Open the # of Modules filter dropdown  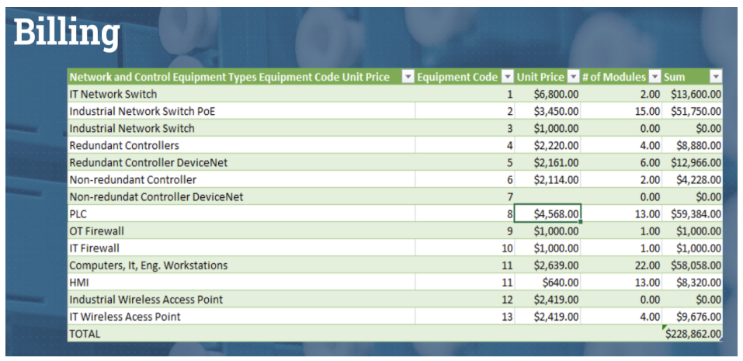point(654,77)
